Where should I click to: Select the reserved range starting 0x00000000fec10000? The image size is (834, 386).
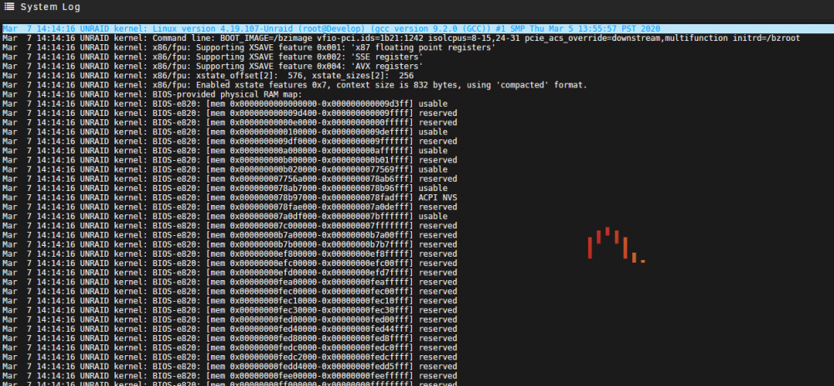point(230,301)
